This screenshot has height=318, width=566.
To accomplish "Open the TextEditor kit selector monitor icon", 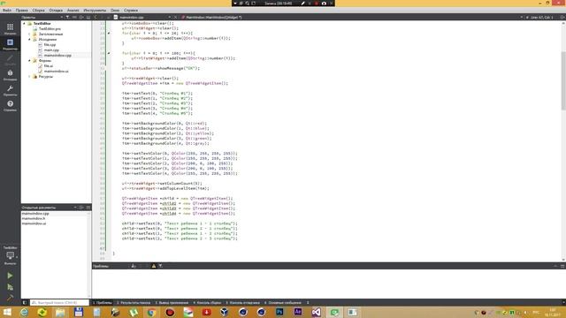I will pyautogui.click(x=10, y=255).
